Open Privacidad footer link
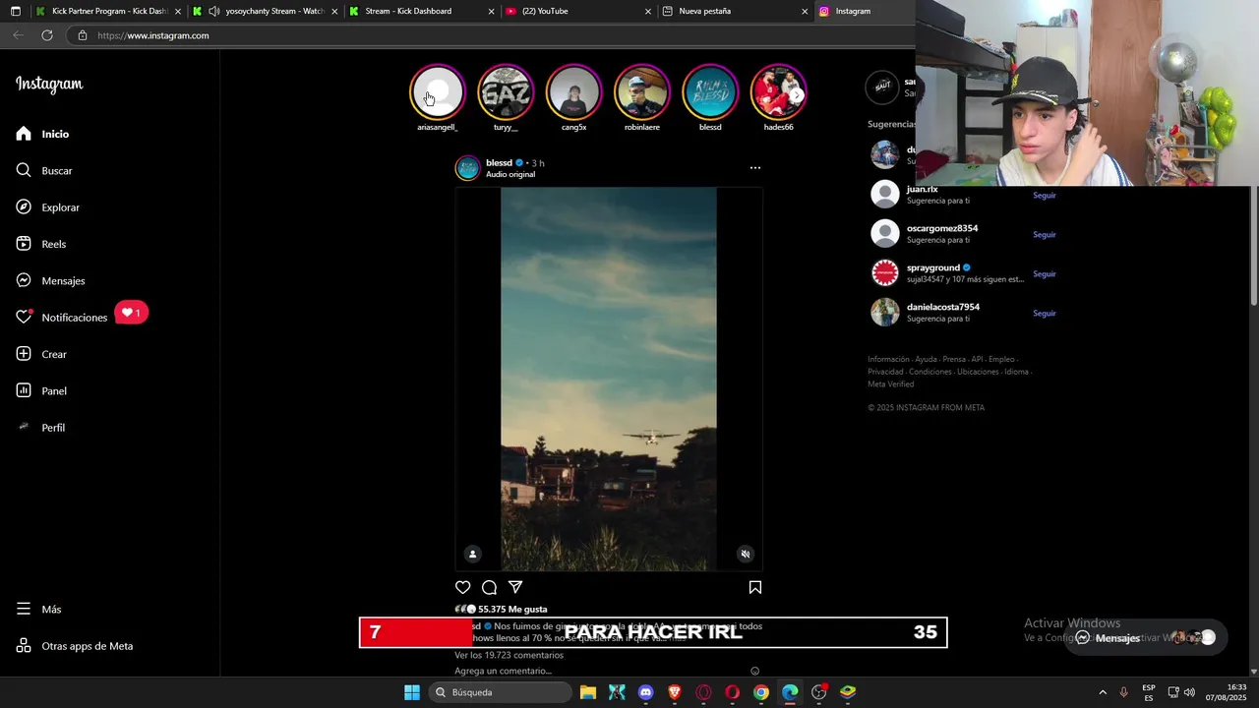This screenshot has height=708, width=1259. pos(885,372)
